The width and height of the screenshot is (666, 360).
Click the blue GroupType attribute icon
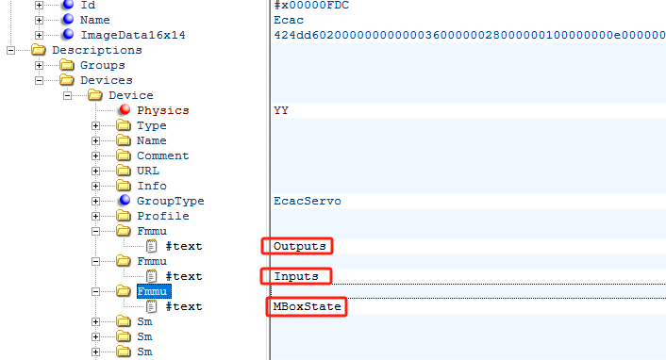point(125,200)
